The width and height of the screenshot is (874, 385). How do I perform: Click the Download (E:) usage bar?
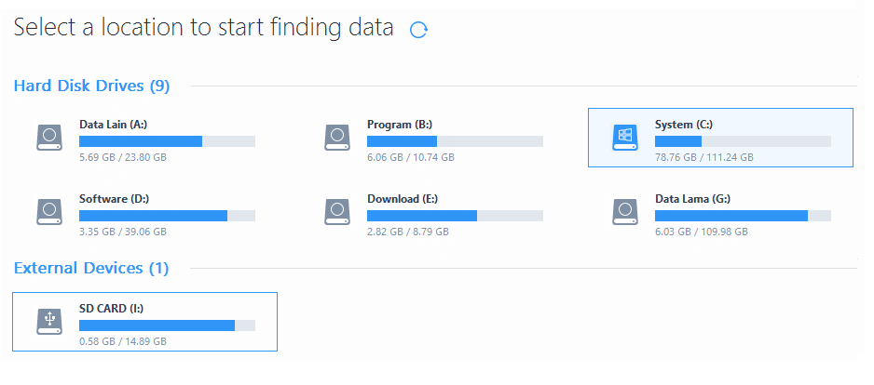[x=455, y=216]
